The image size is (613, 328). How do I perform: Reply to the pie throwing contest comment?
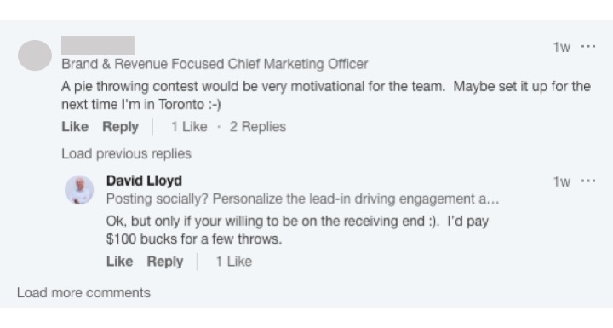click(120, 127)
